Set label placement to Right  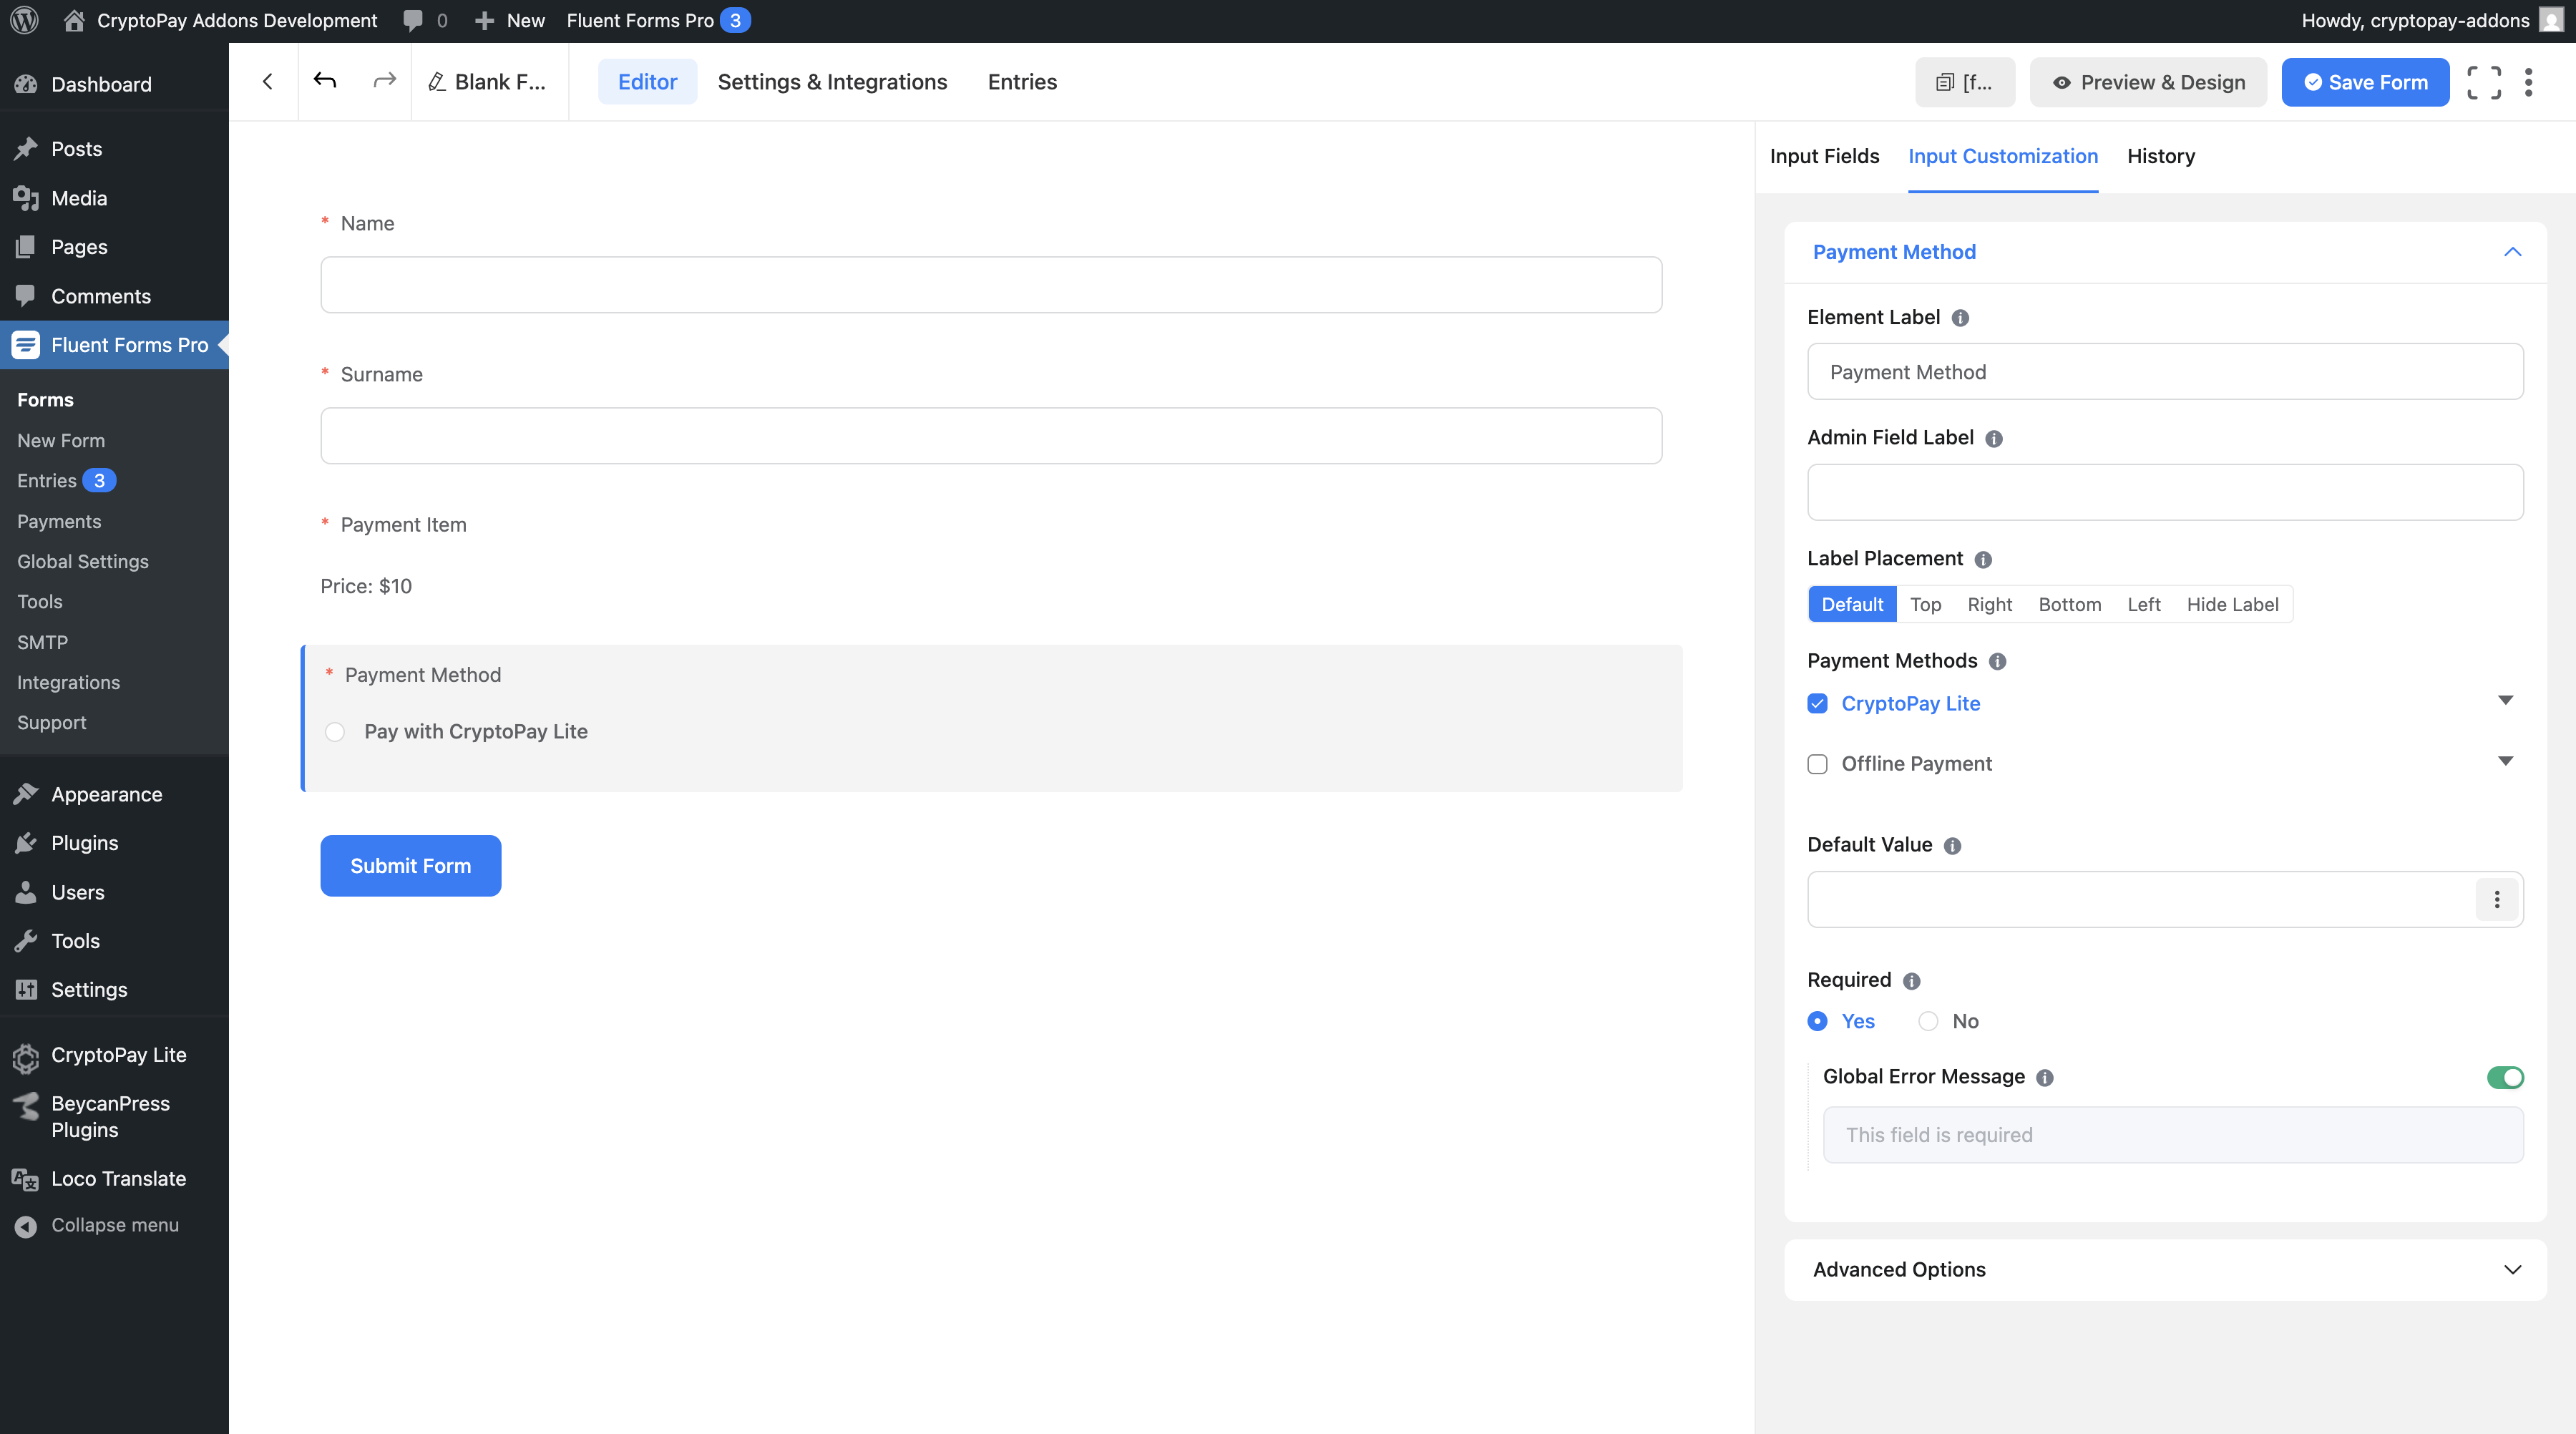pos(1989,604)
